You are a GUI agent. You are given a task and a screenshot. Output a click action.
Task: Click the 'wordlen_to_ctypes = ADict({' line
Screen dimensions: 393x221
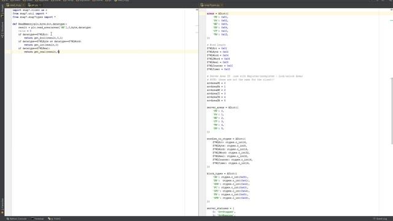(x=227, y=139)
